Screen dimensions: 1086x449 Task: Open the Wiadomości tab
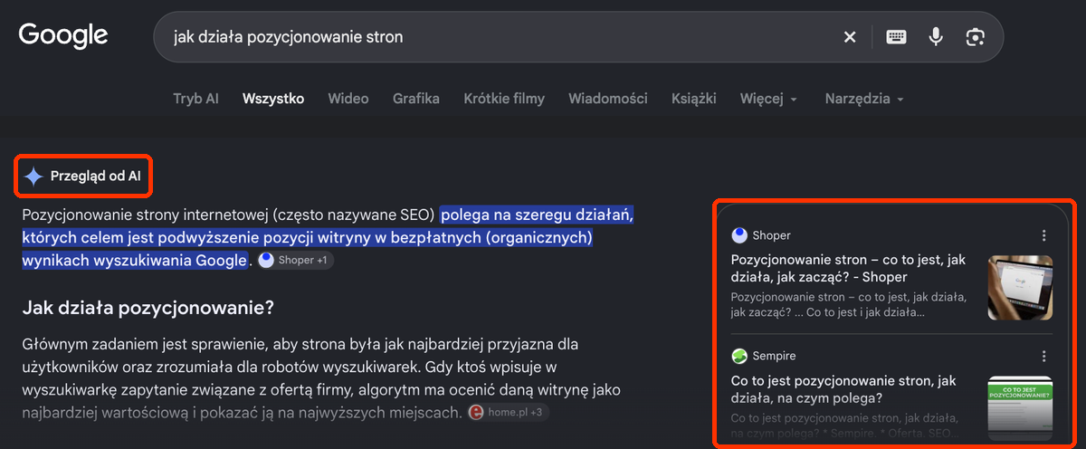click(608, 99)
